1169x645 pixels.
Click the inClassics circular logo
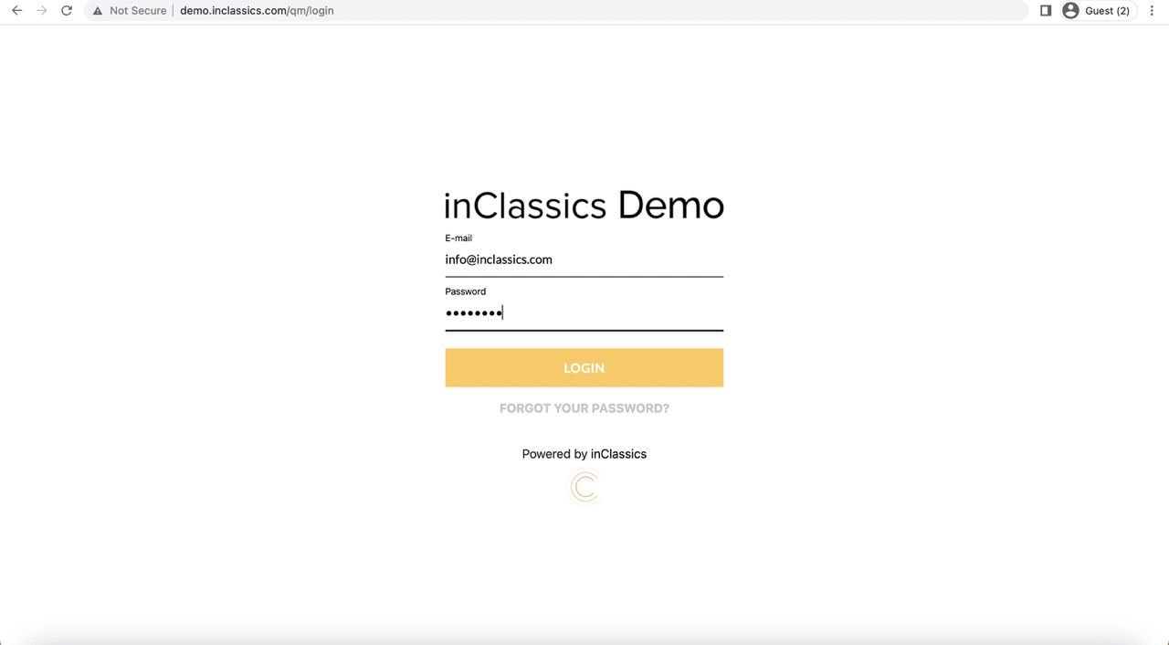[584, 487]
